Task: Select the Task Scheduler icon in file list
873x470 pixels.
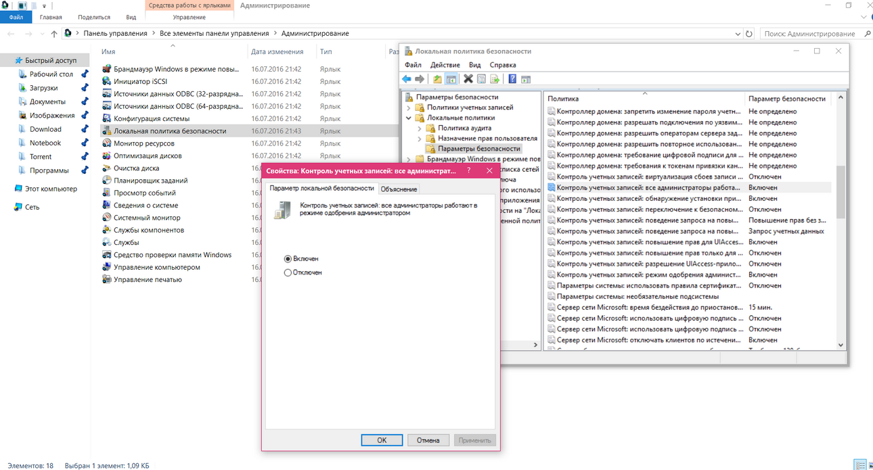Action: click(107, 181)
